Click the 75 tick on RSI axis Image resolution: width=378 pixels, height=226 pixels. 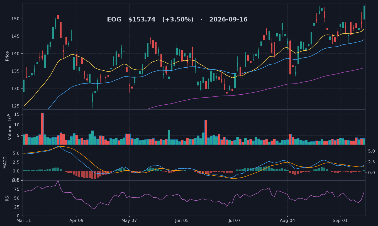[17, 189]
